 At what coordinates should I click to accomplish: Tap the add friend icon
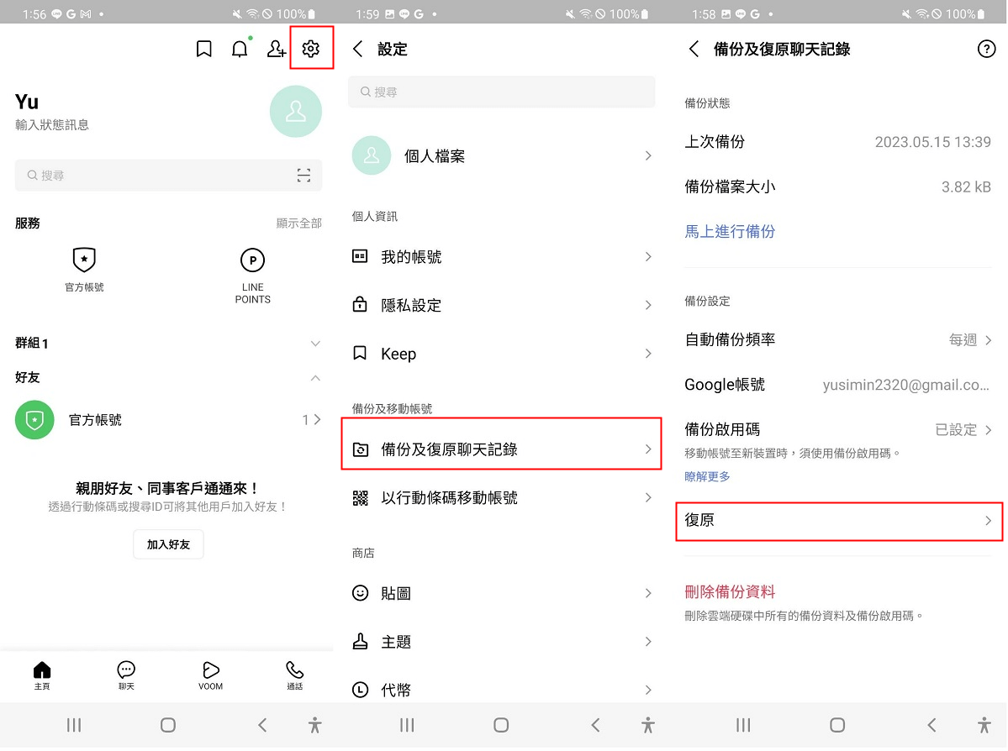click(276, 48)
